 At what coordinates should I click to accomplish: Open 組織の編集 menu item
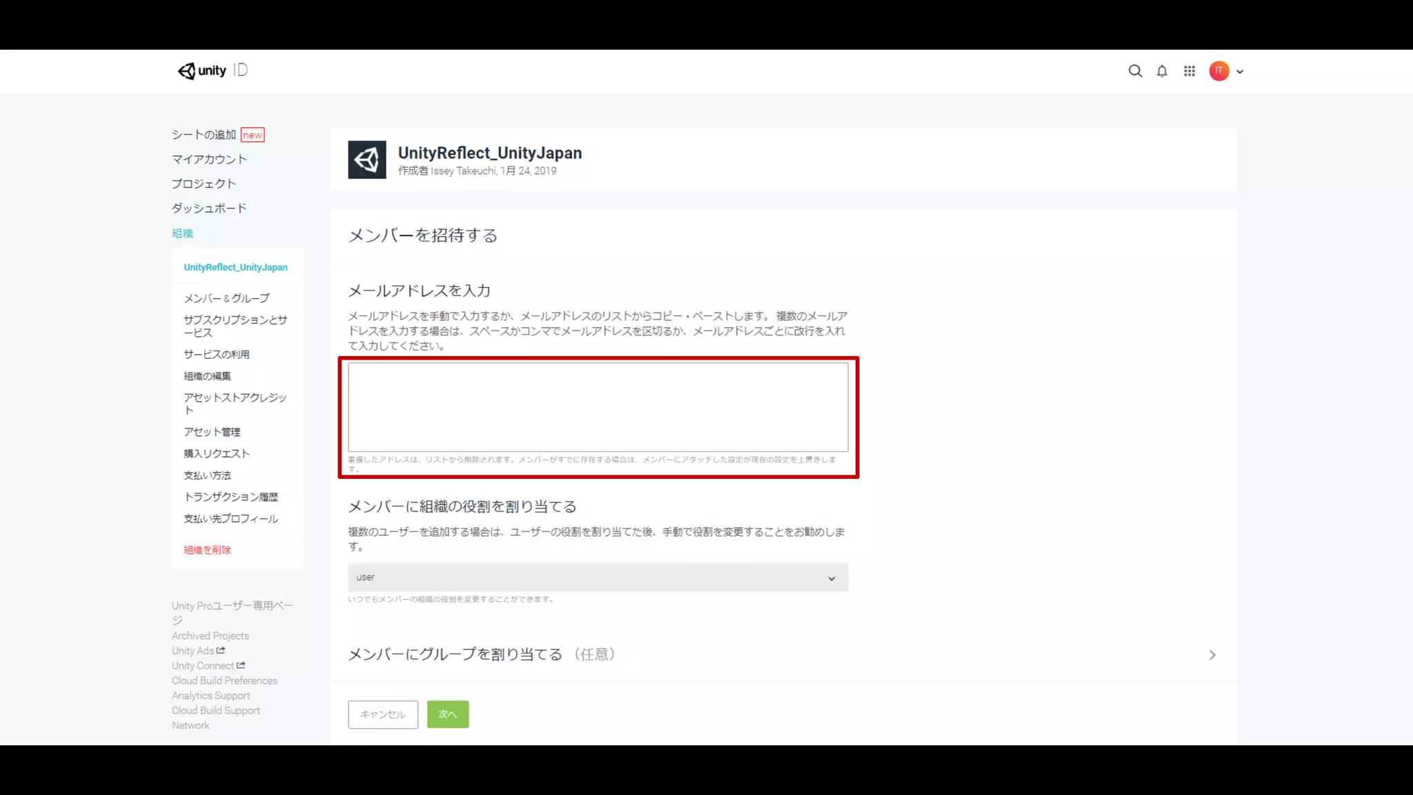[x=207, y=376]
